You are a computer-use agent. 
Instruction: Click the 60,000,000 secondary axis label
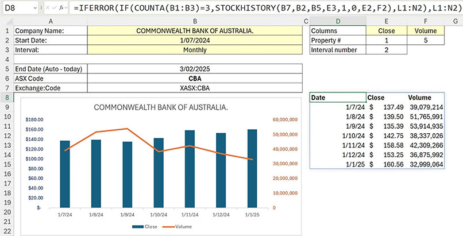coord(285,119)
